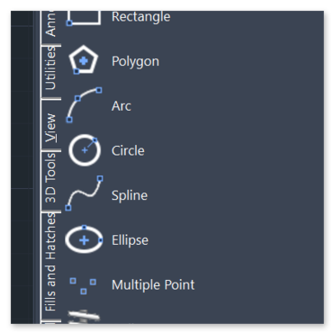Click the Rectangle label text
This screenshot has width=333, height=333.
click(140, 17)
